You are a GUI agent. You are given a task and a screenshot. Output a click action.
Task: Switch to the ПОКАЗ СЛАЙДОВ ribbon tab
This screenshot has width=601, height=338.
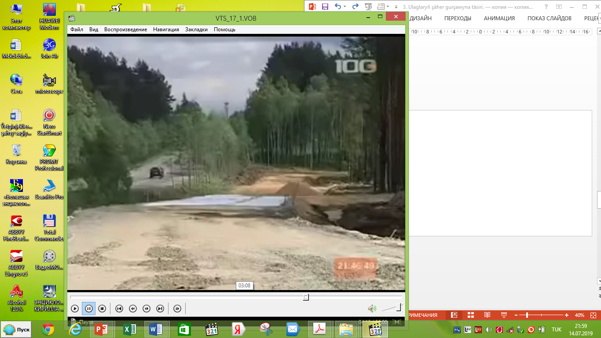(x=550, y=18)
